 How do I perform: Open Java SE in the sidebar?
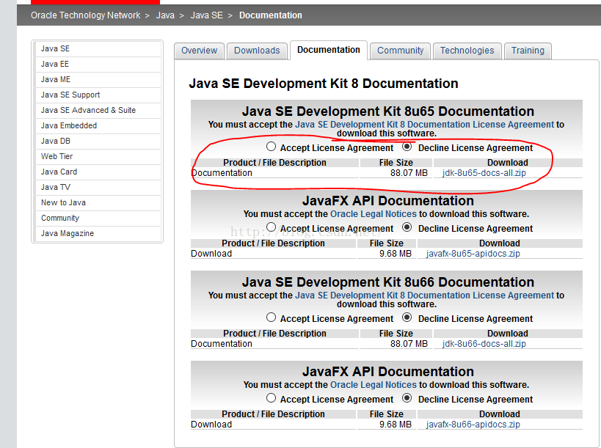pyautogui.click(x=98, y=48)
